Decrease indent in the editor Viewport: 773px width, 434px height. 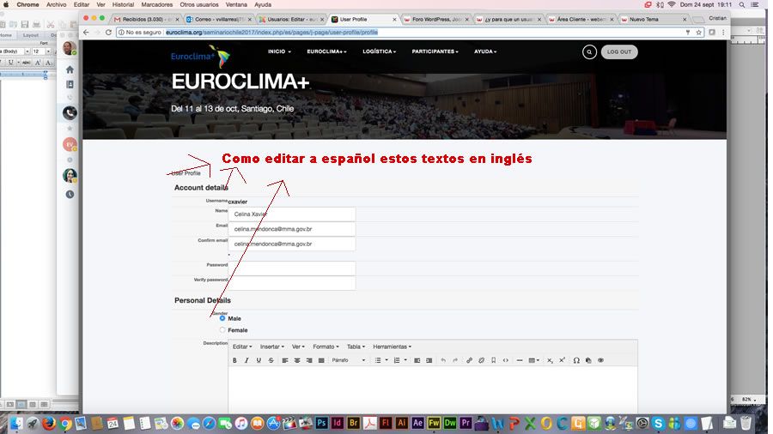point(417,360)
